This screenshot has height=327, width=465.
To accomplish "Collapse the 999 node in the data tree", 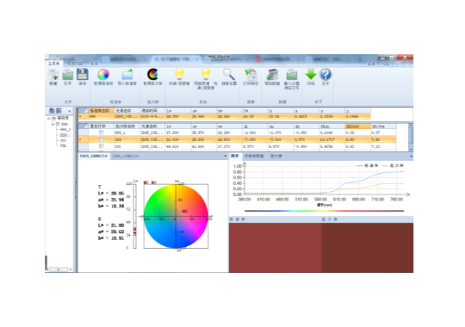I will click(53, 124).
